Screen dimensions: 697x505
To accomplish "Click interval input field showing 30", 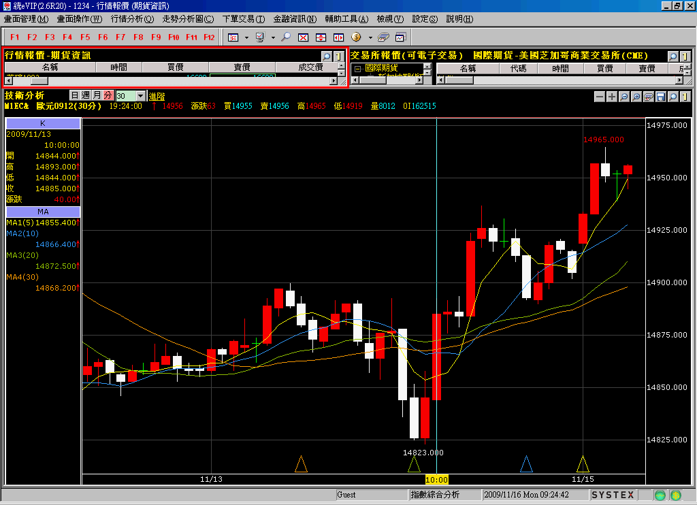I will coord(125,95).
